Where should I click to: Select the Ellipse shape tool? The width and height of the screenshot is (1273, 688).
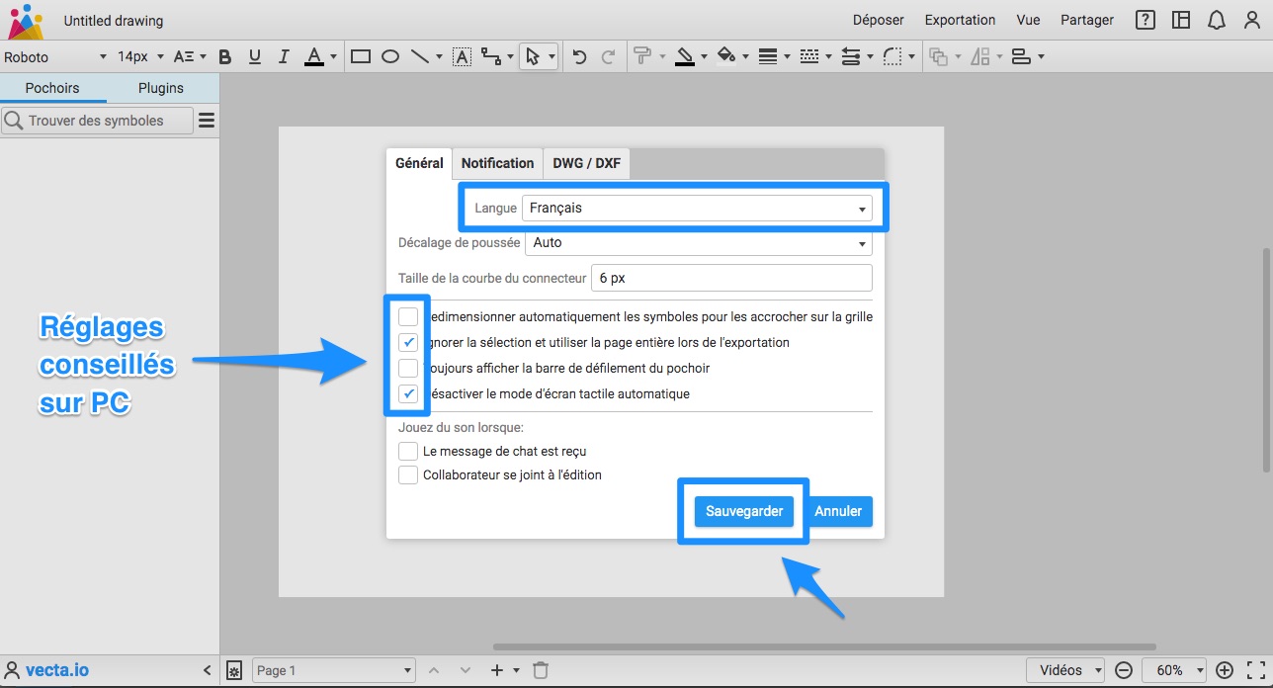click(390, 56)
